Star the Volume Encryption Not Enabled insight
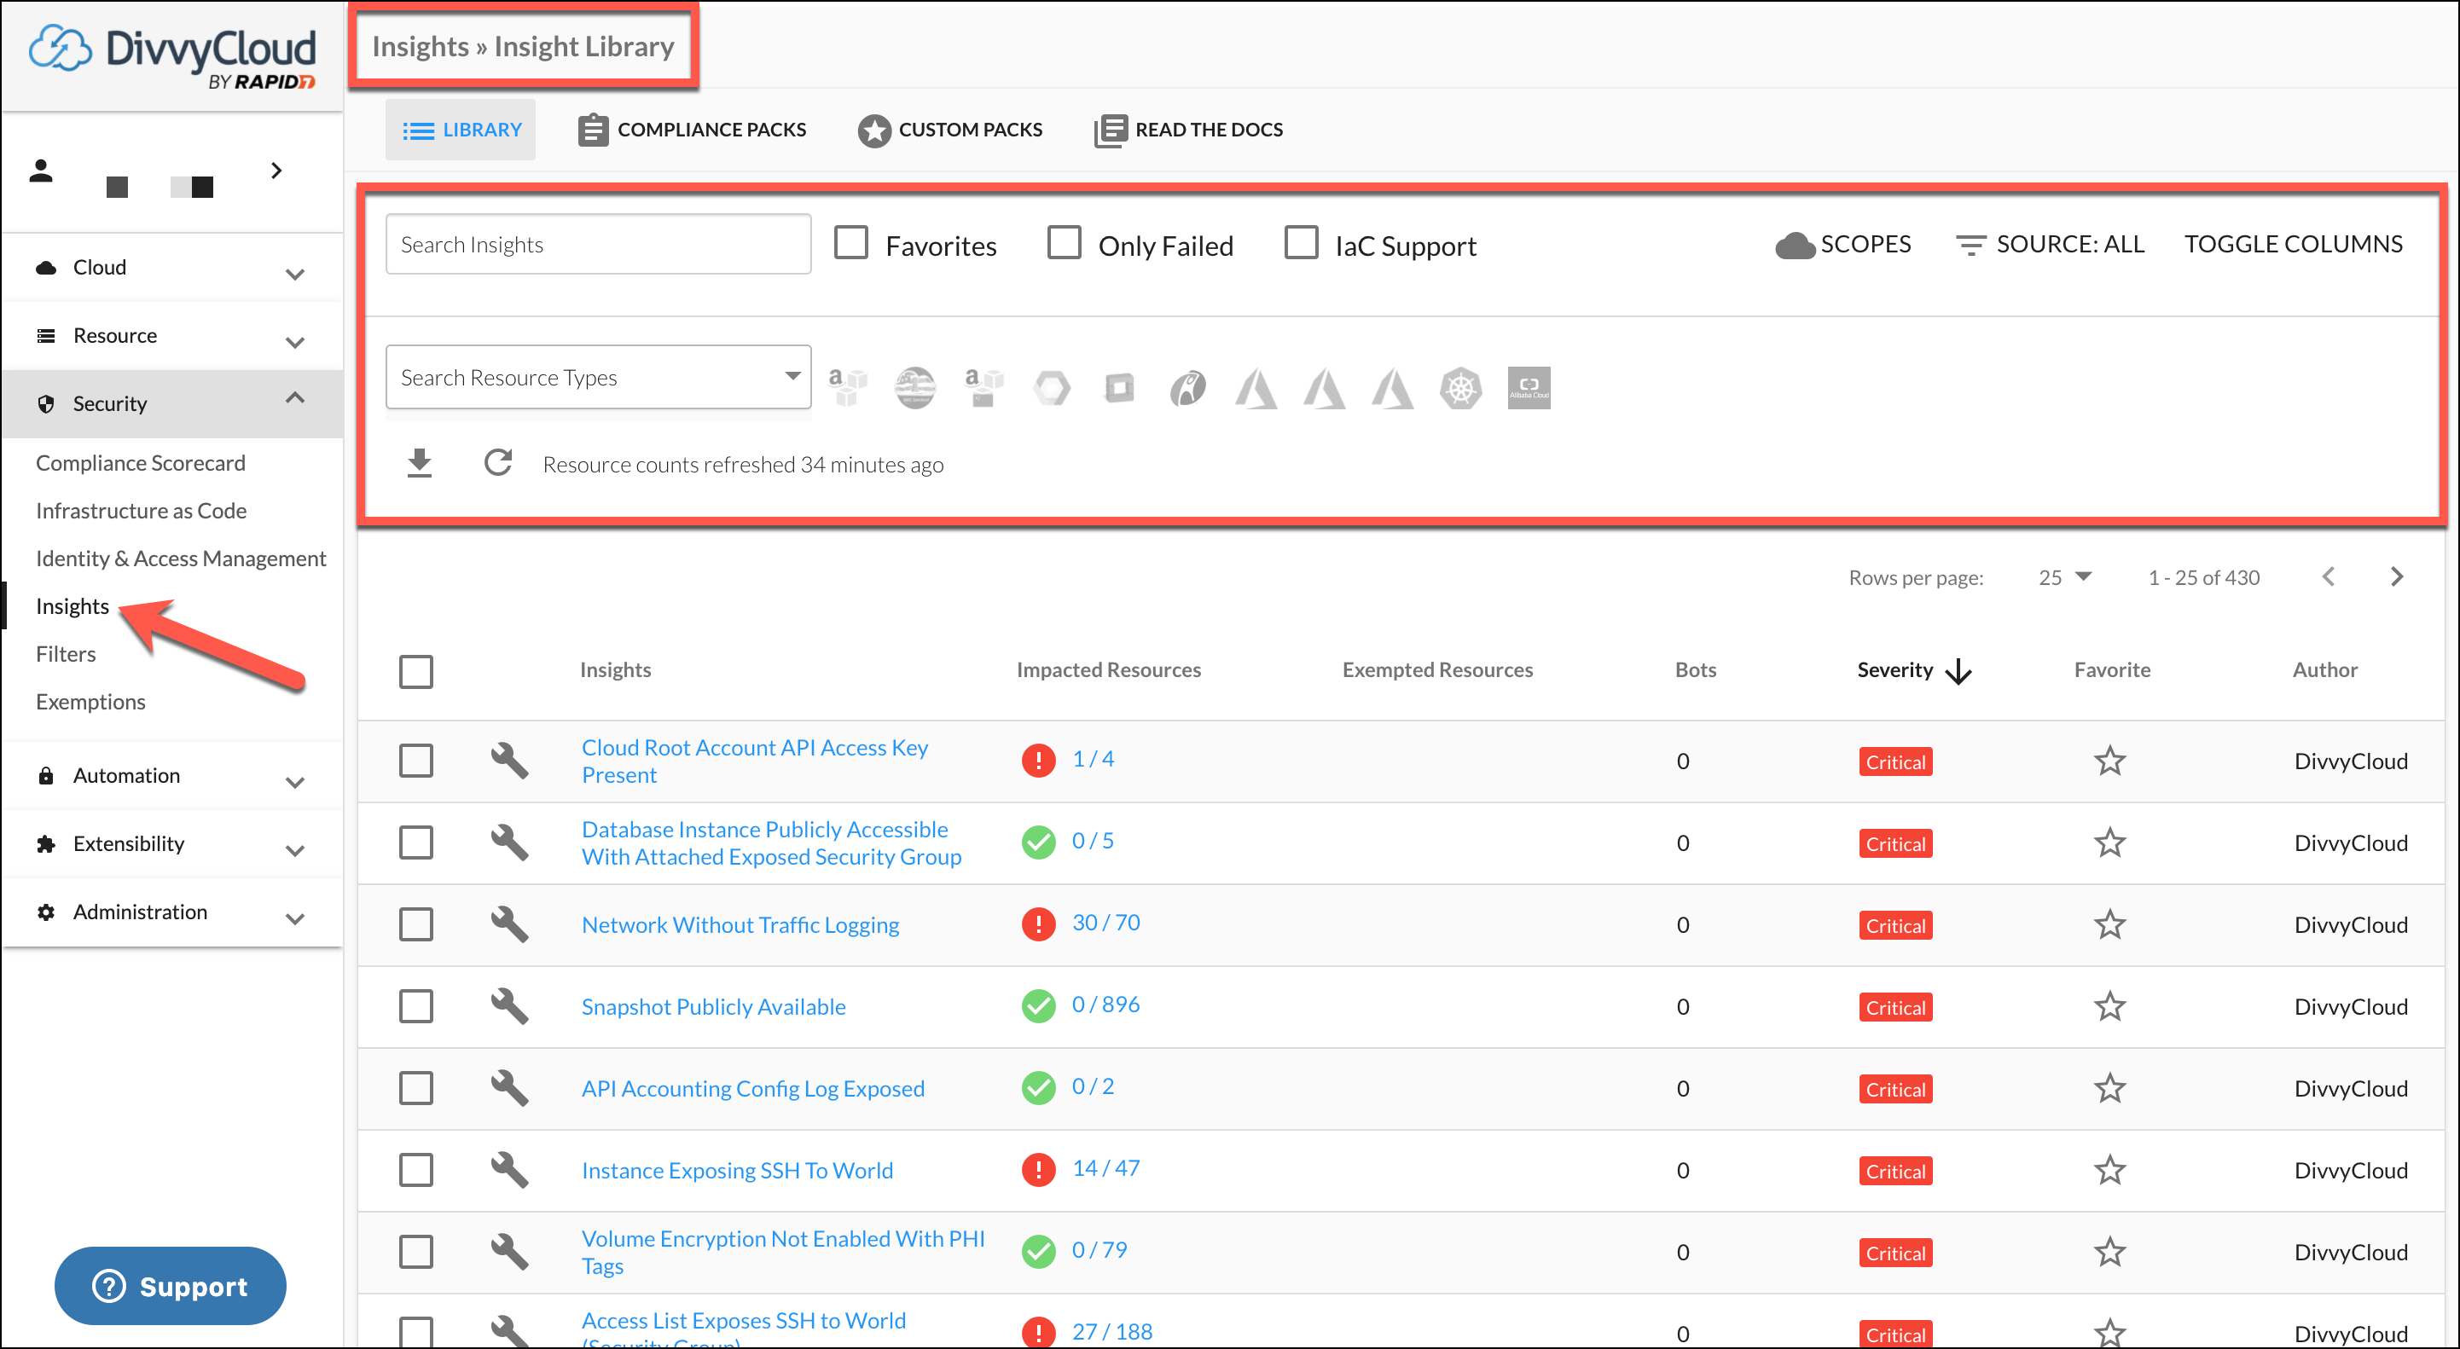 [x=2109, y=1252]
